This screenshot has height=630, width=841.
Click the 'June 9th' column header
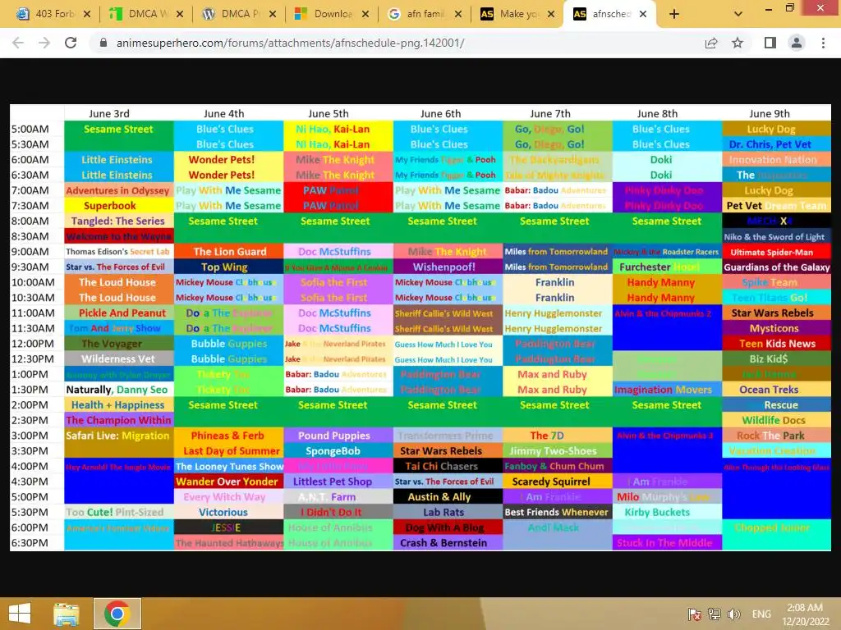[x=769, y=113]
